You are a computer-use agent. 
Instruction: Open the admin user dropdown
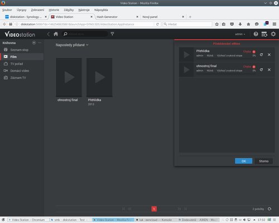[x=240, y=34]
